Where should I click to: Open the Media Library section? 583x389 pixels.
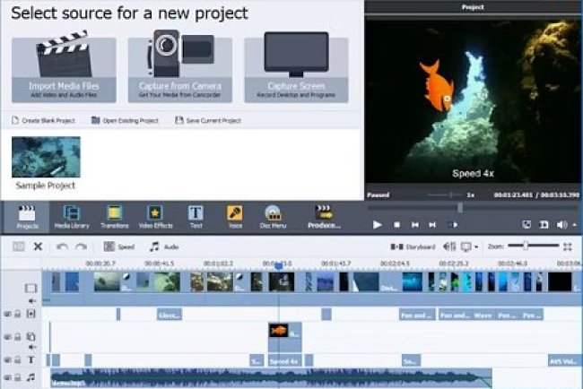pos(72,217)
